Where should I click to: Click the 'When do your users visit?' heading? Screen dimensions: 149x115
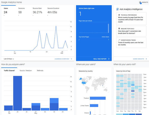(124, 64)
